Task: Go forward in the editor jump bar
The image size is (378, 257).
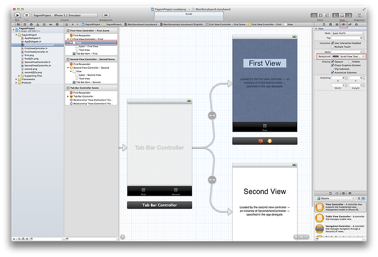Action: point(77,24)
